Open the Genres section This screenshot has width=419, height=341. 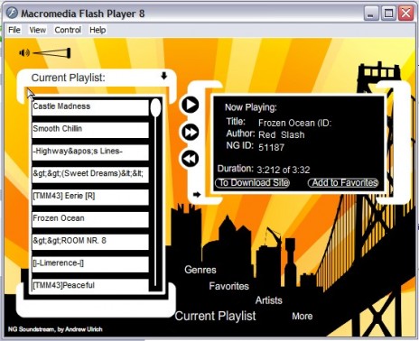pos(200,270)
